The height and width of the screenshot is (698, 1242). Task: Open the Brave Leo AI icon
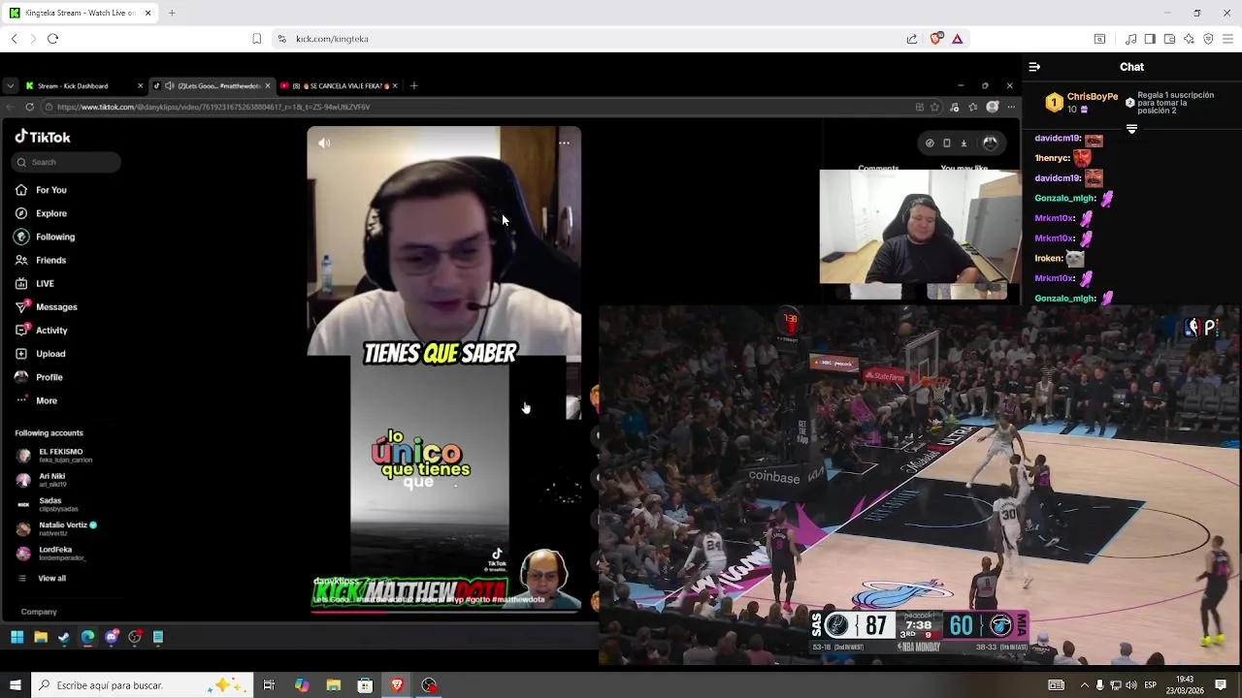(x=1189, y=39)
